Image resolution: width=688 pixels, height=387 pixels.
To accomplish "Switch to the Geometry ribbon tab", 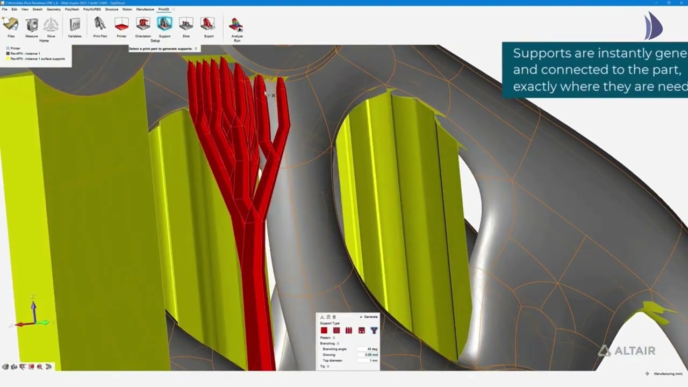I will (x=54, y=9).
